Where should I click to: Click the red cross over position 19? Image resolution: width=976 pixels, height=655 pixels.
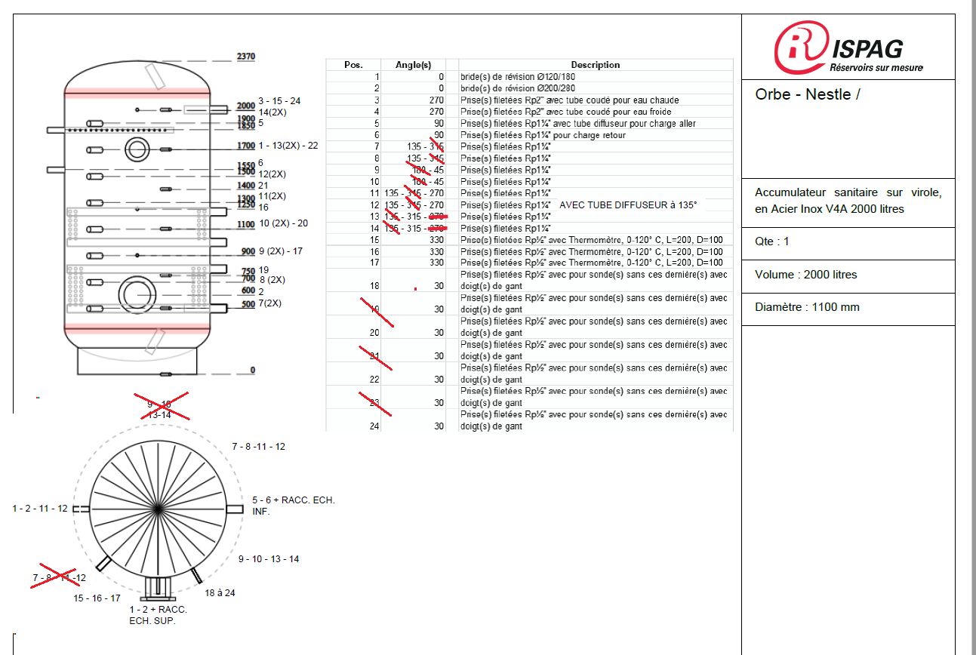tap(377, 311)
